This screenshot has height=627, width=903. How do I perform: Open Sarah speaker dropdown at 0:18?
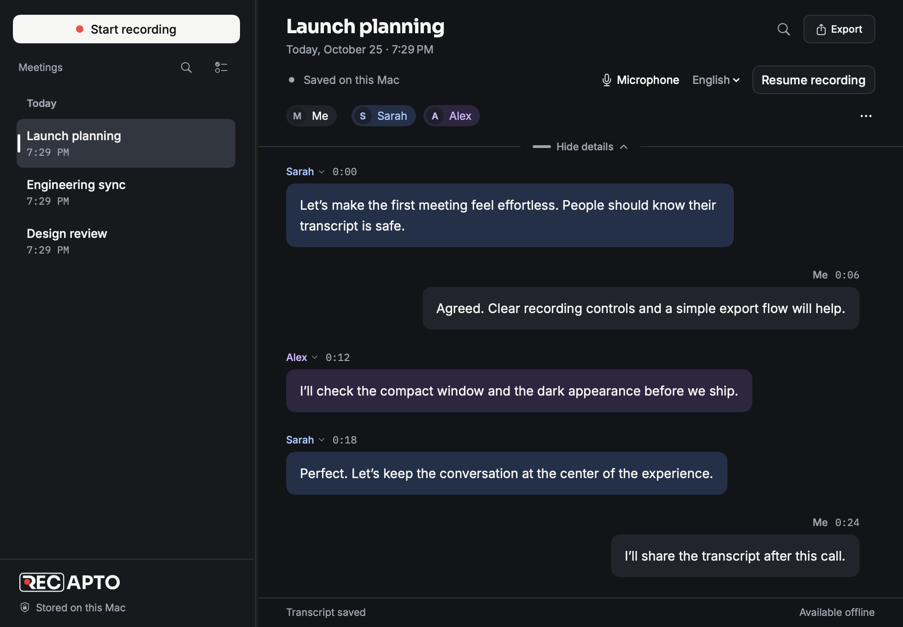[x=305, y=440]
